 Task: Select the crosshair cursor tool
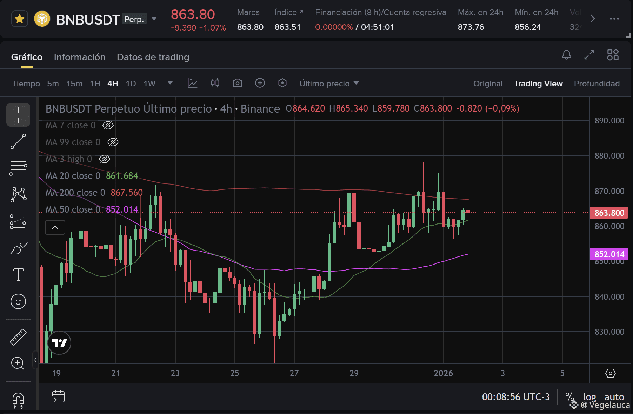click(18, 115)
